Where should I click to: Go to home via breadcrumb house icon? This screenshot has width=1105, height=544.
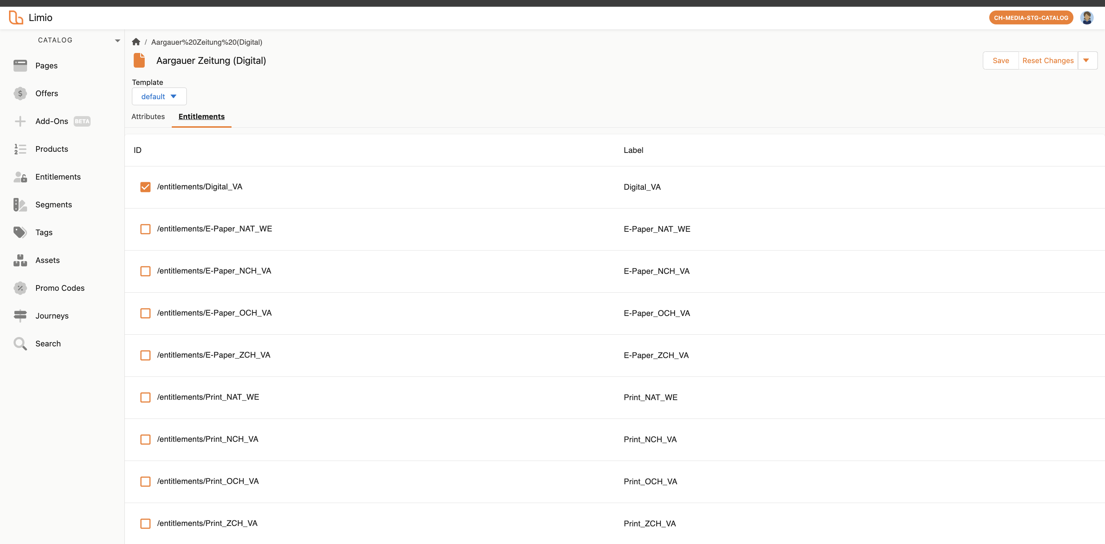click(x=136, y=42)
